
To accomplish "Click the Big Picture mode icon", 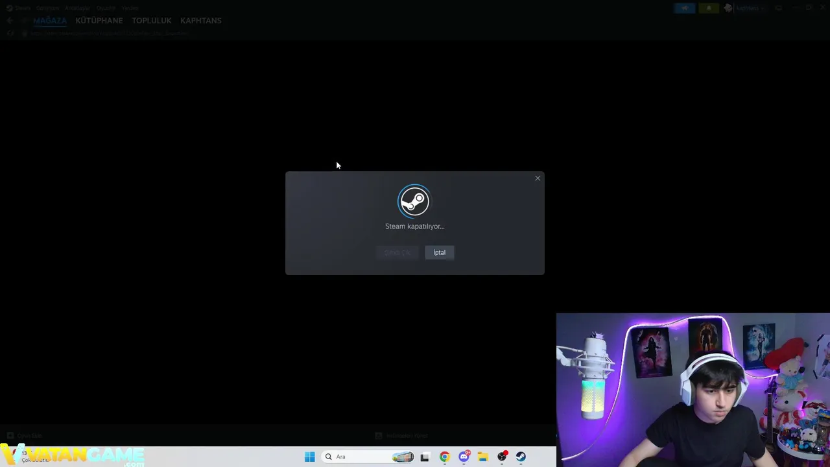I will click(x=779, y=8).
